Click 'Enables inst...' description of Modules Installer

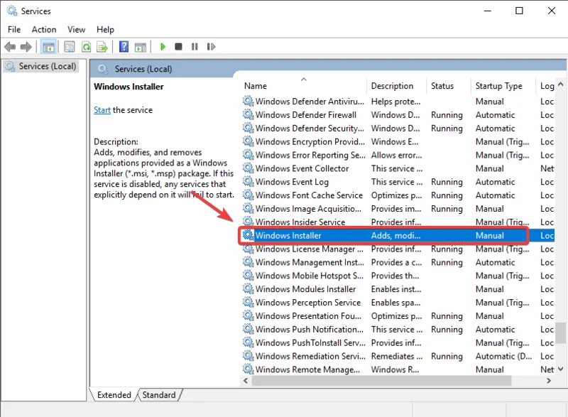396,289
